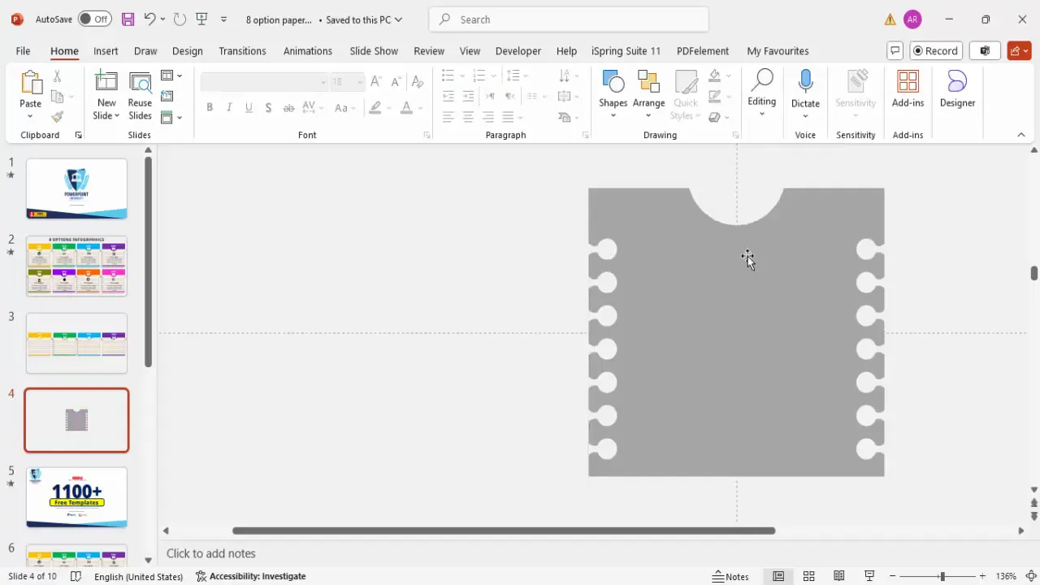Screen dimensions: 1040x585
Task: Click Decrease Font Size icon
Action: tap(396, 81)
